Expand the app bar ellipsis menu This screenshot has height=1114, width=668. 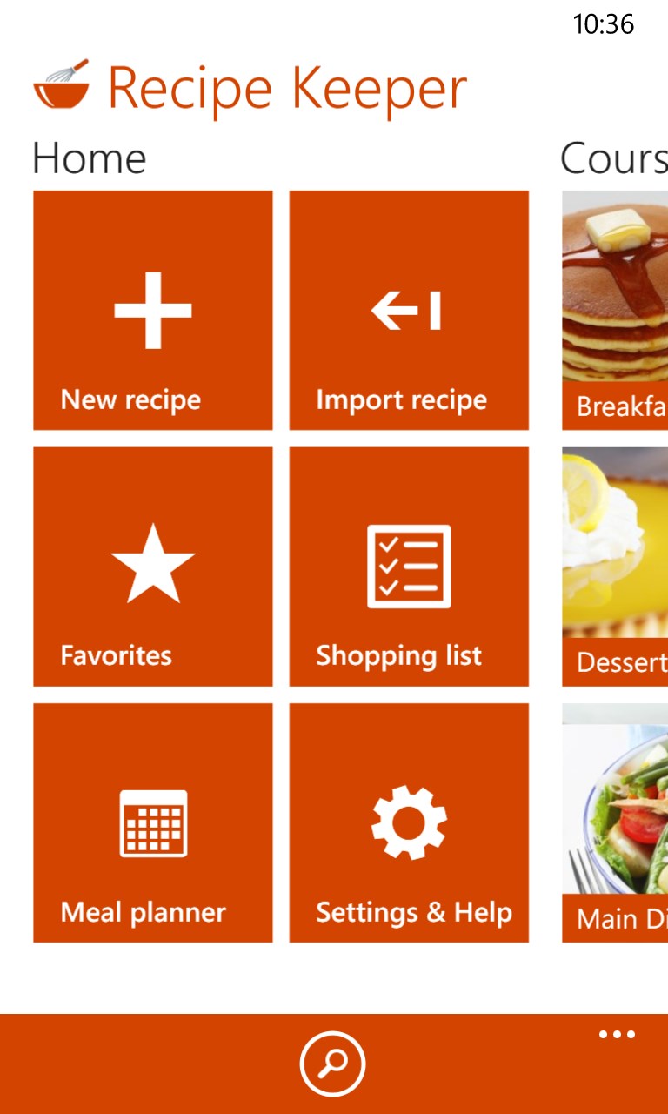pyautogui.click(x=617, y=1035)
